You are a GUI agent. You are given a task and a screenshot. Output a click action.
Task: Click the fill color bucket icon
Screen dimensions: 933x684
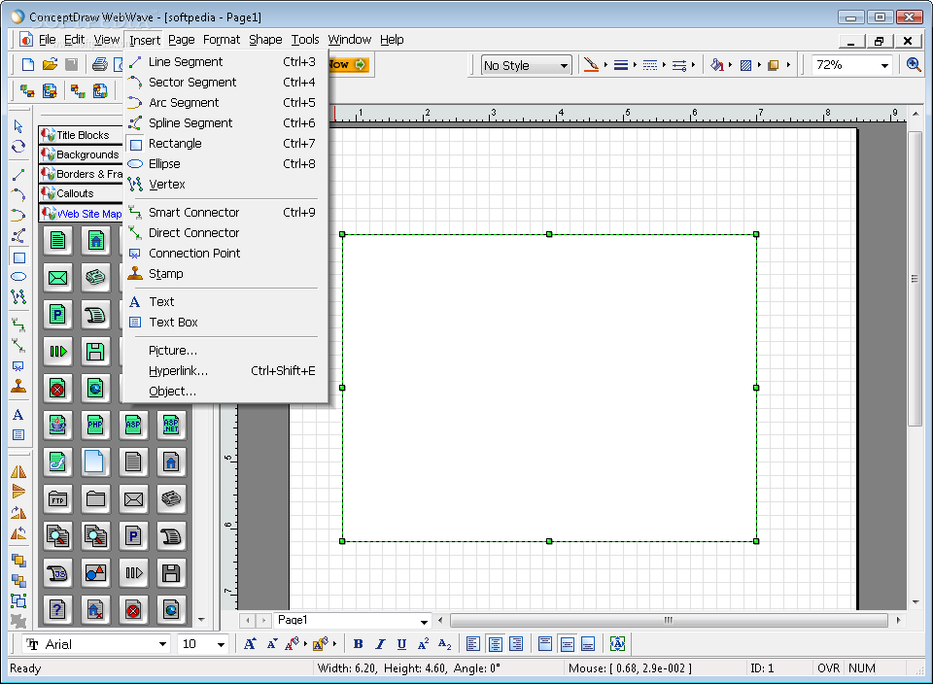pos(717,65)
